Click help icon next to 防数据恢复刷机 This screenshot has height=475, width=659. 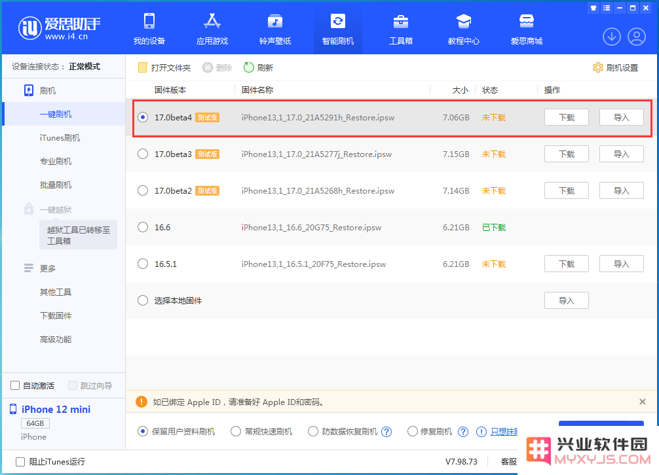pos(386,432)
